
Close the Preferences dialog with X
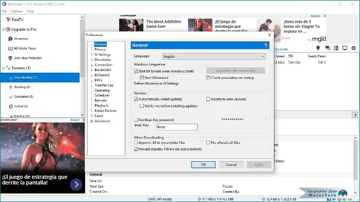click(270, 35)
